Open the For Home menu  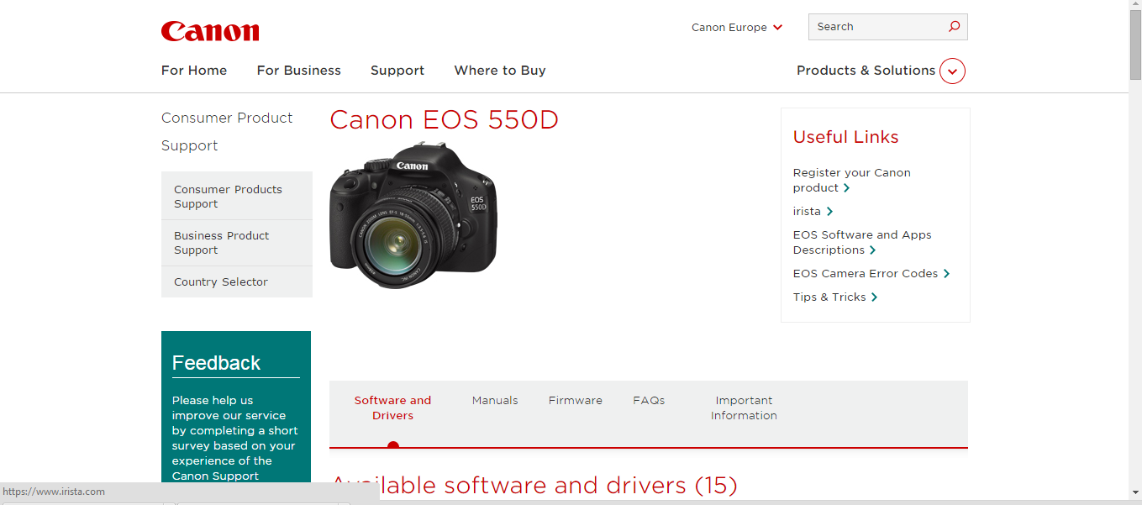(194, 71)
